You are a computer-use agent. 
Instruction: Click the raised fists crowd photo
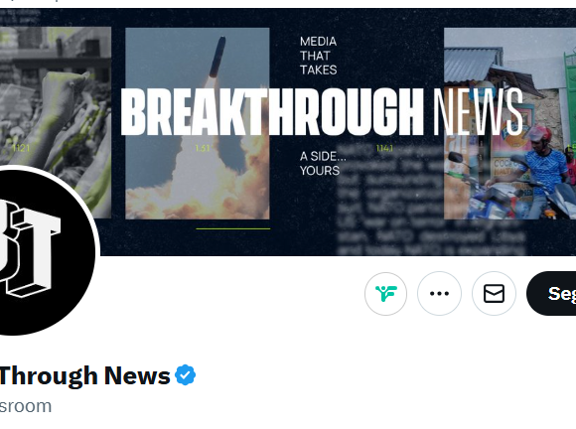pyautogui.click(x=55, y=122)
